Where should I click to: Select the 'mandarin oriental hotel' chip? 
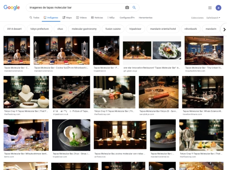(163, 29)
